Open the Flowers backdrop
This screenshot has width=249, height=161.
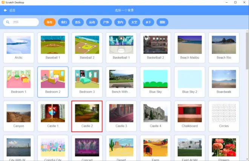224,148
